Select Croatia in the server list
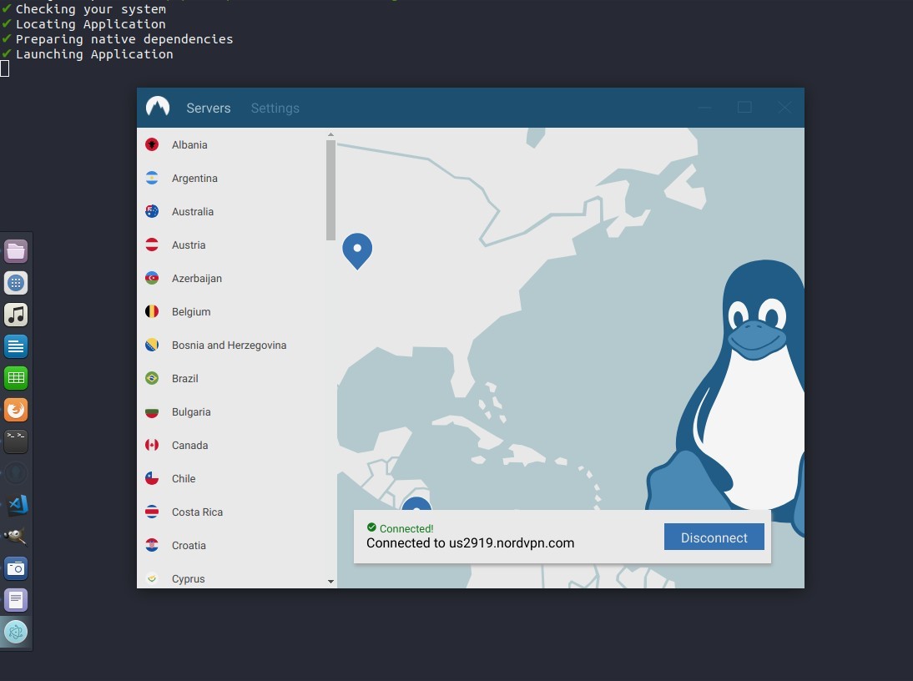Image resolution: width=913 pixels, height=681 pixels. pos(231,545)
